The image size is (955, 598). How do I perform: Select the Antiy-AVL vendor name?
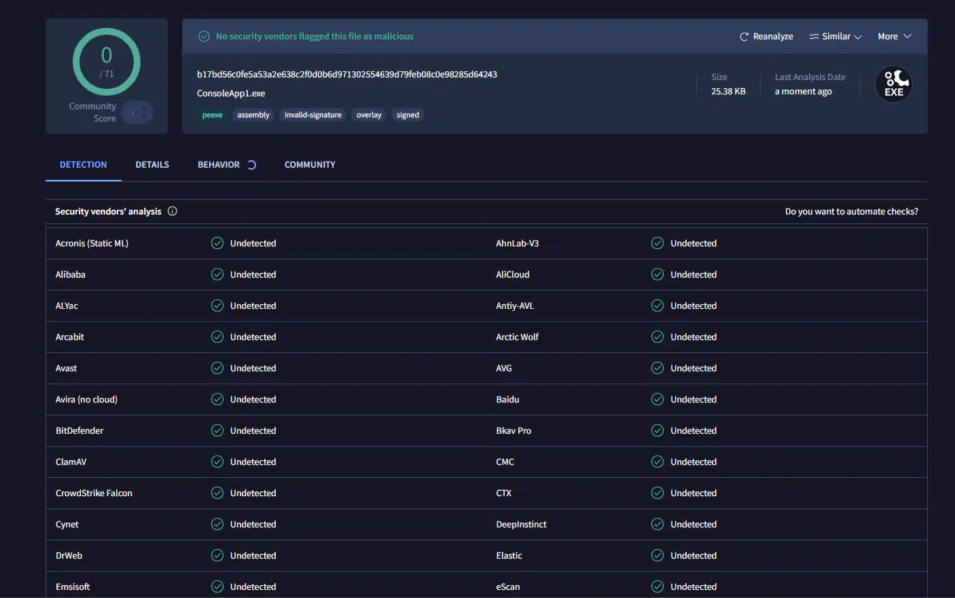pyautogui.click(x=515, y=305)
